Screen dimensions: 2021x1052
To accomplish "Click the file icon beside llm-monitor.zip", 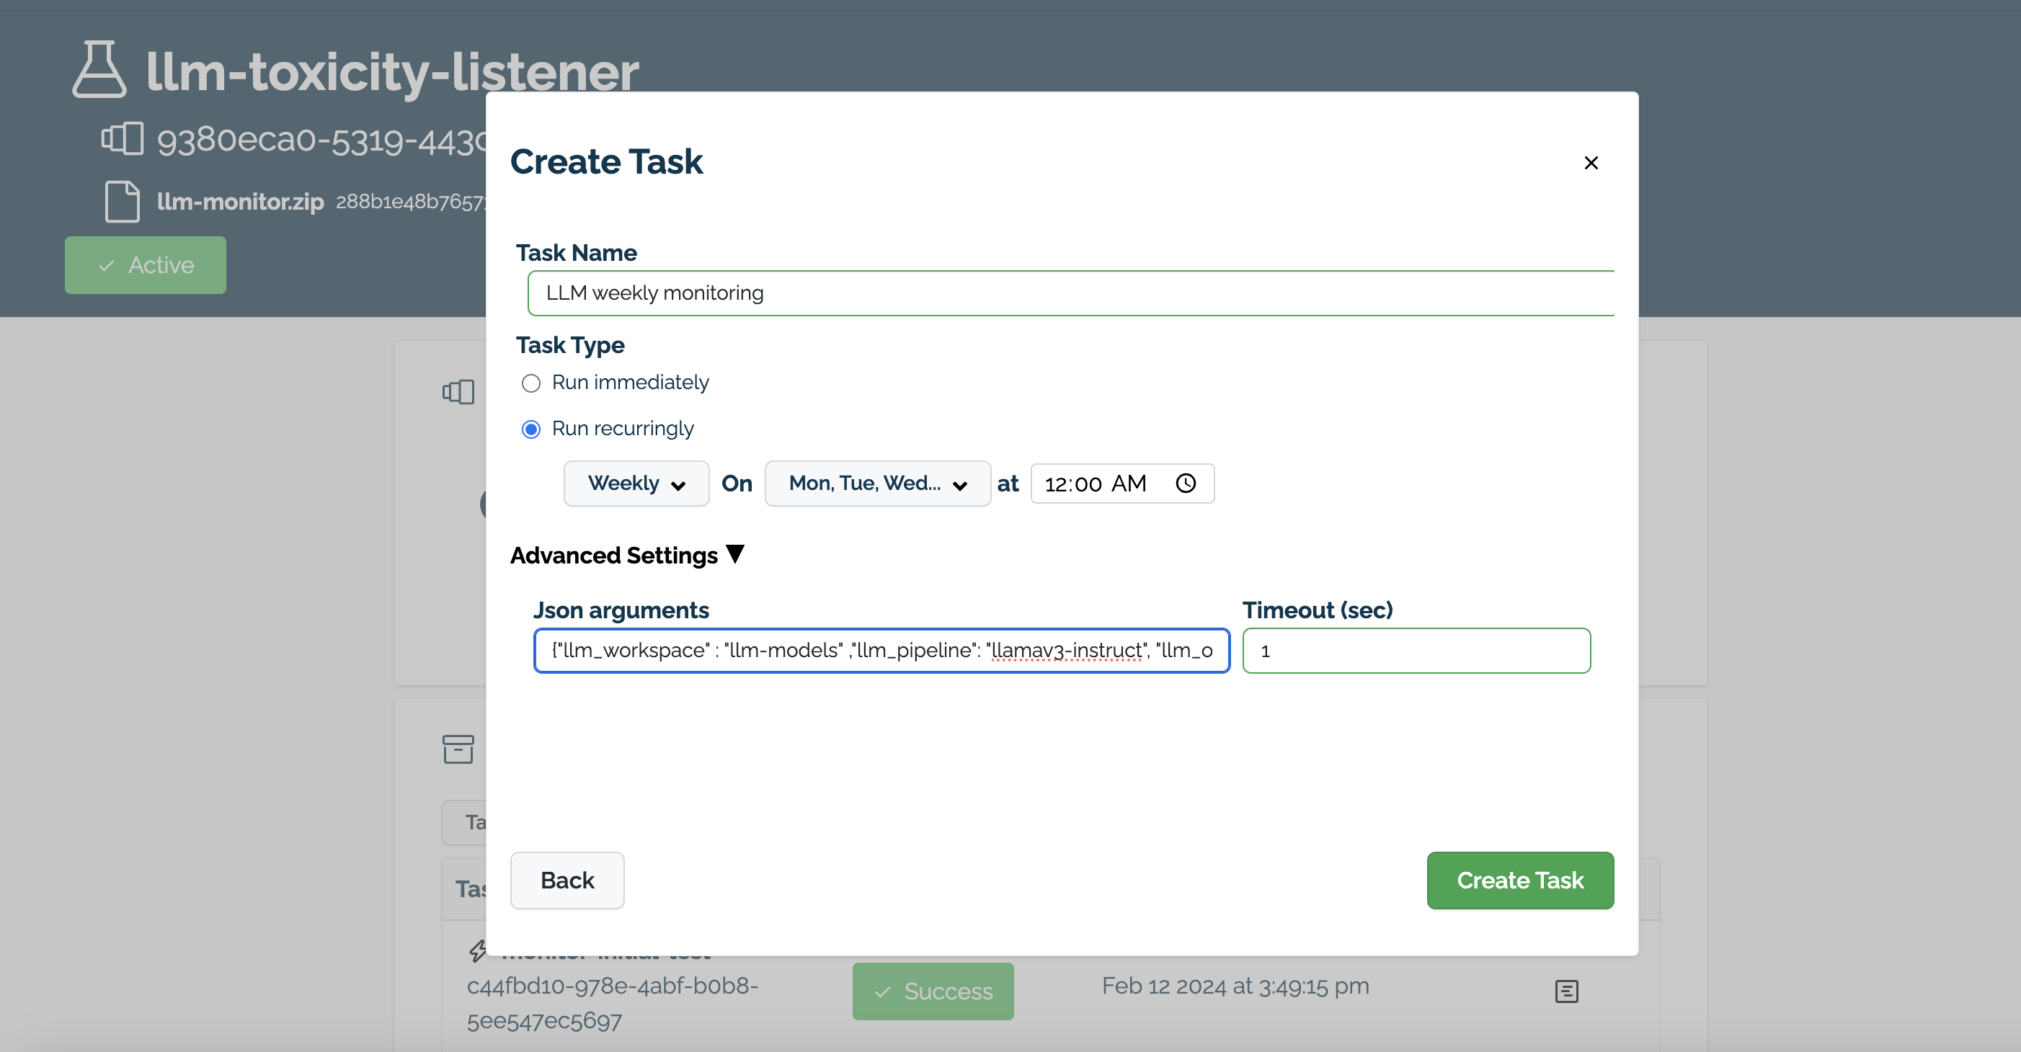I will tap(122, 202).
